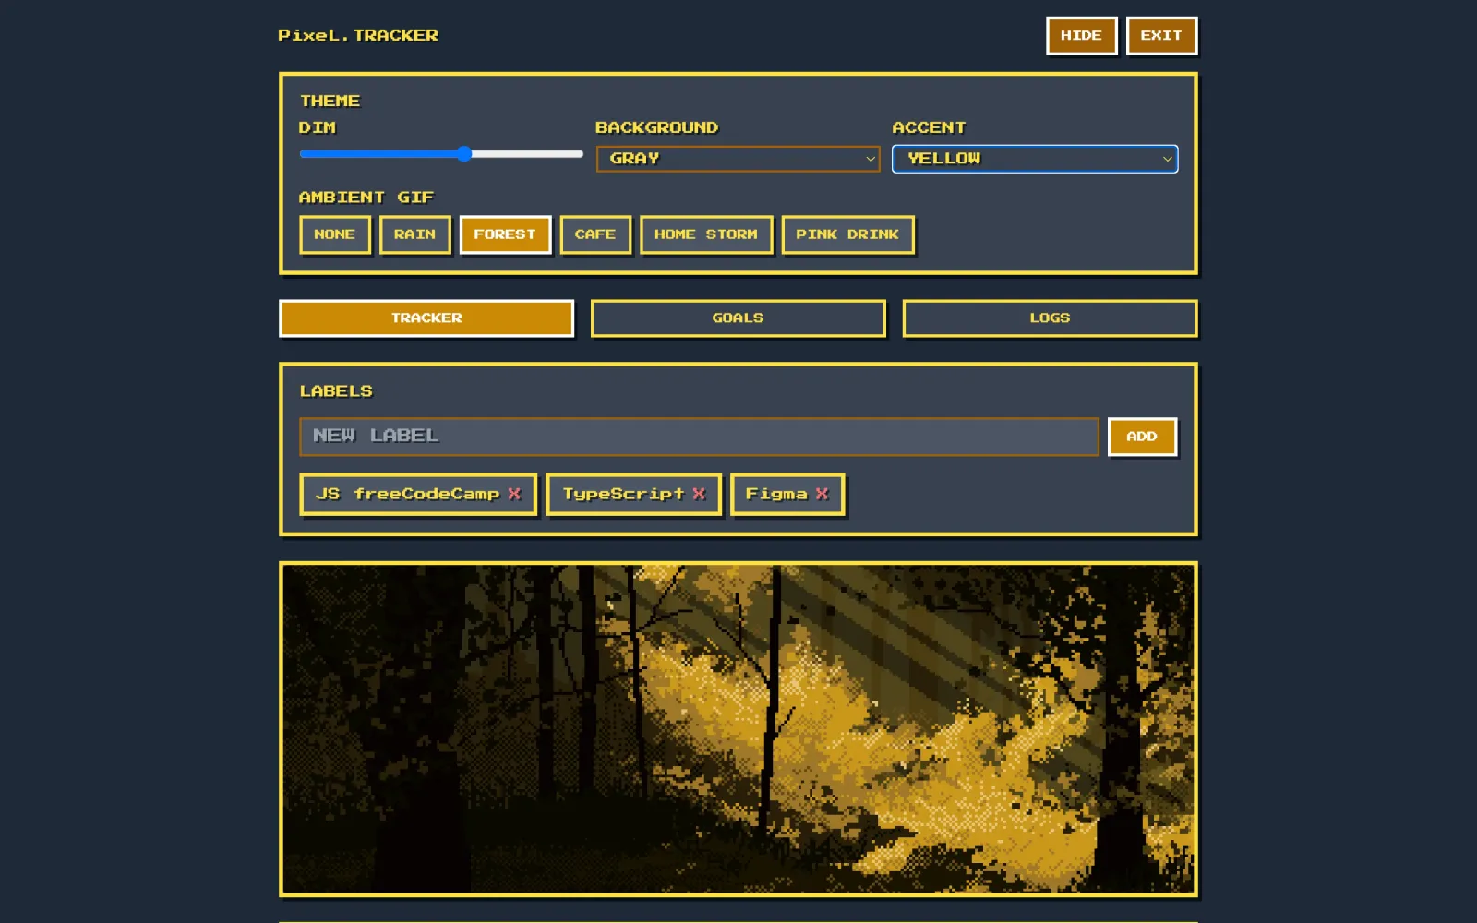This screenshot has height=923, width=1477.
Task: Click the forest ambient GIF image
Action: [x=738, y=729]
